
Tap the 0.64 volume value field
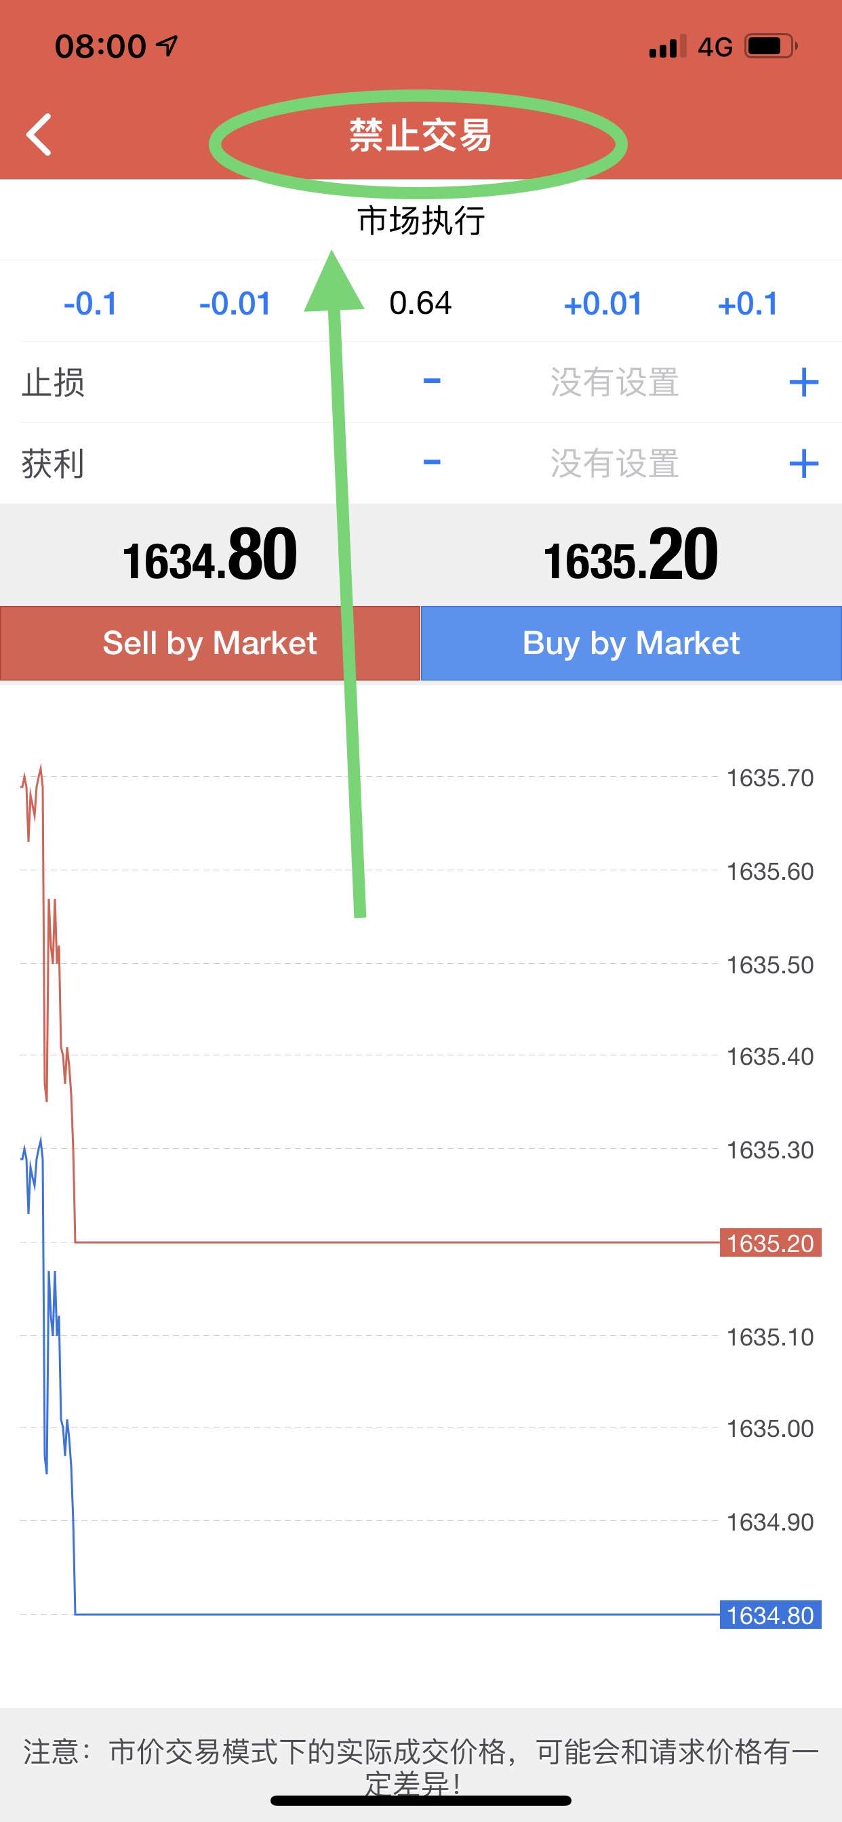pos(420,304)
